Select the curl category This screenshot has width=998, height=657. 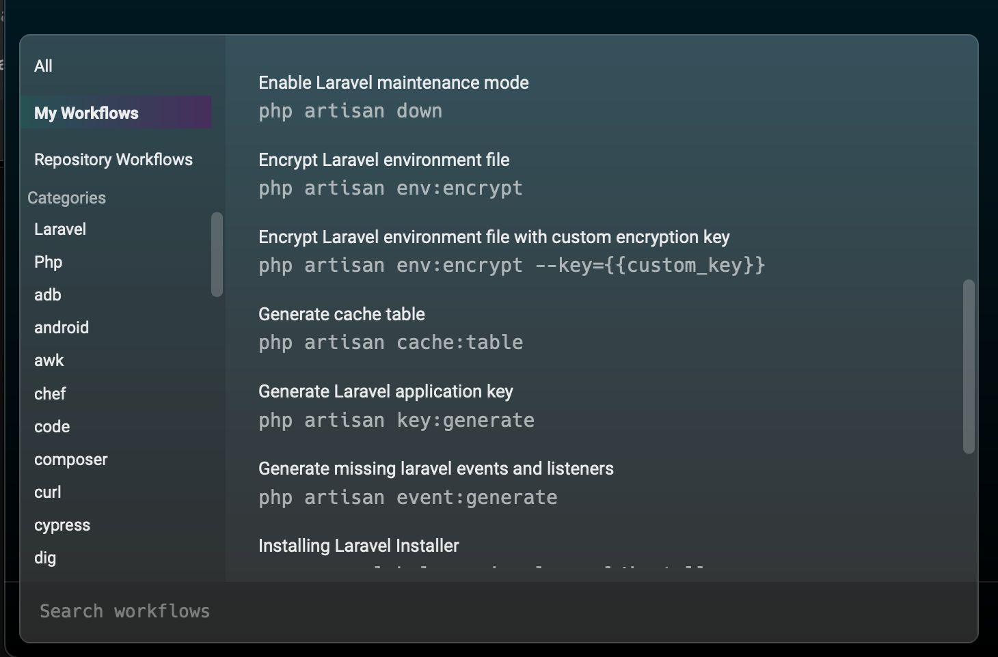[x=48, y=492]
